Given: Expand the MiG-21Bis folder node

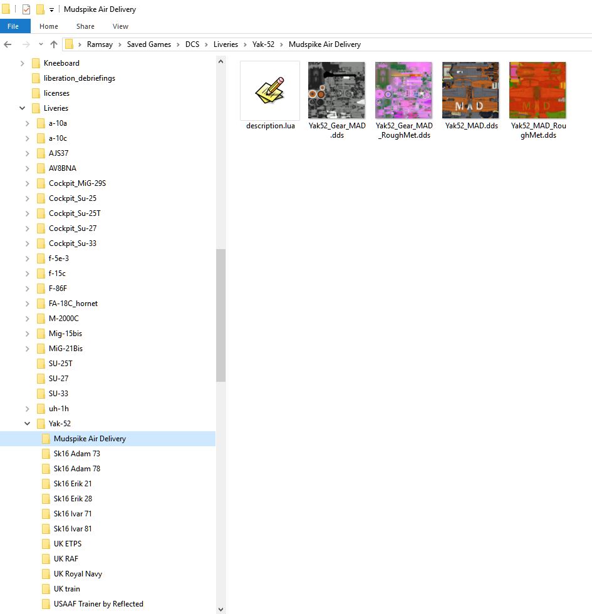Looking at the screenshot, I should point(27,349).
